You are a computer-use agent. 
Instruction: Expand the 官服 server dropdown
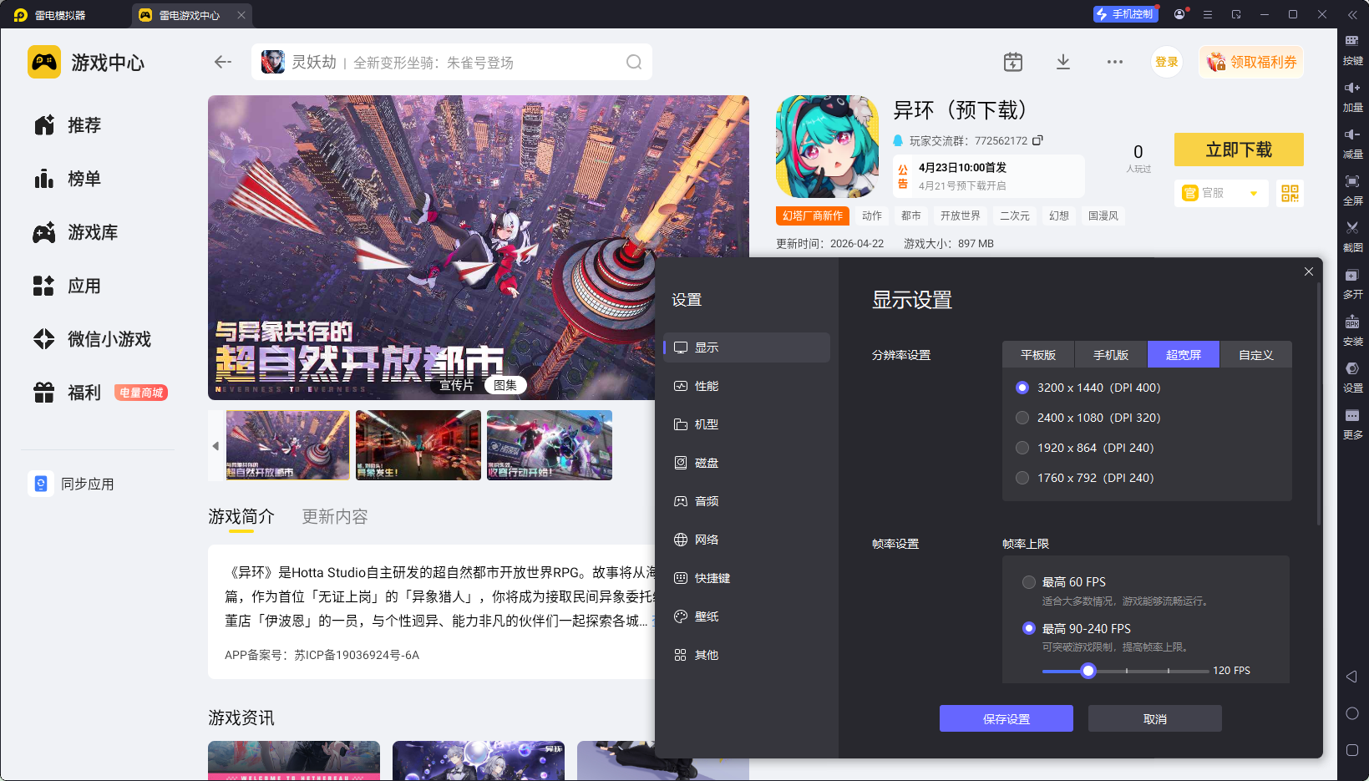1221,193
